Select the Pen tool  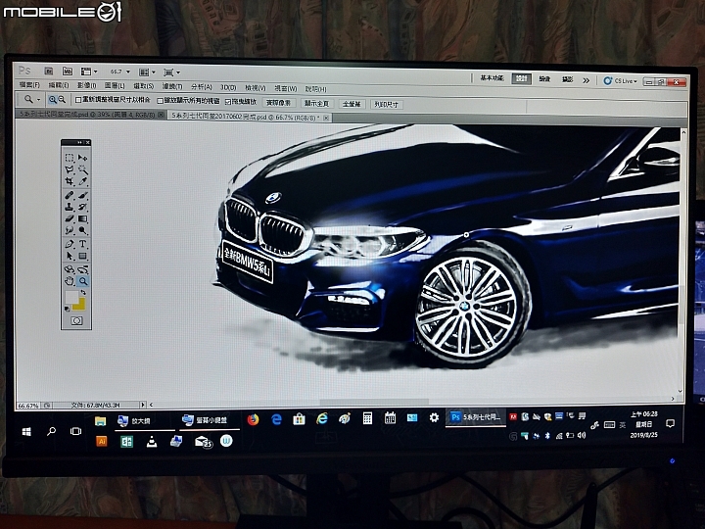(70, 244)
